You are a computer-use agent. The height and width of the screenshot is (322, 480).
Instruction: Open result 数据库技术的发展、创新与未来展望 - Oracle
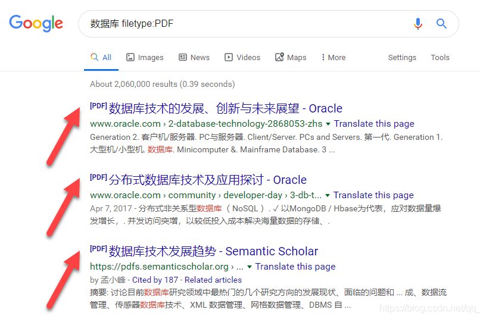[x=216, y=108]
